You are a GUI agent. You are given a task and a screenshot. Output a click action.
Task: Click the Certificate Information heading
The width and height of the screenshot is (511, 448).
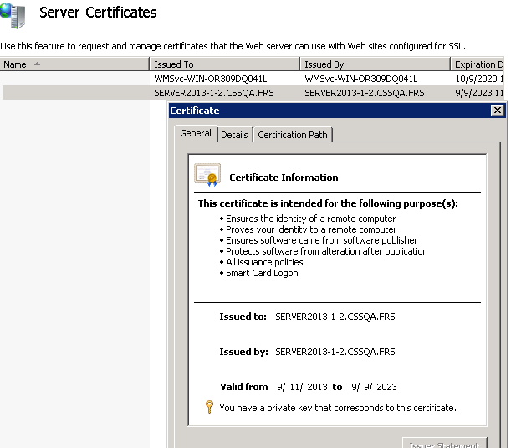[284, 178]
